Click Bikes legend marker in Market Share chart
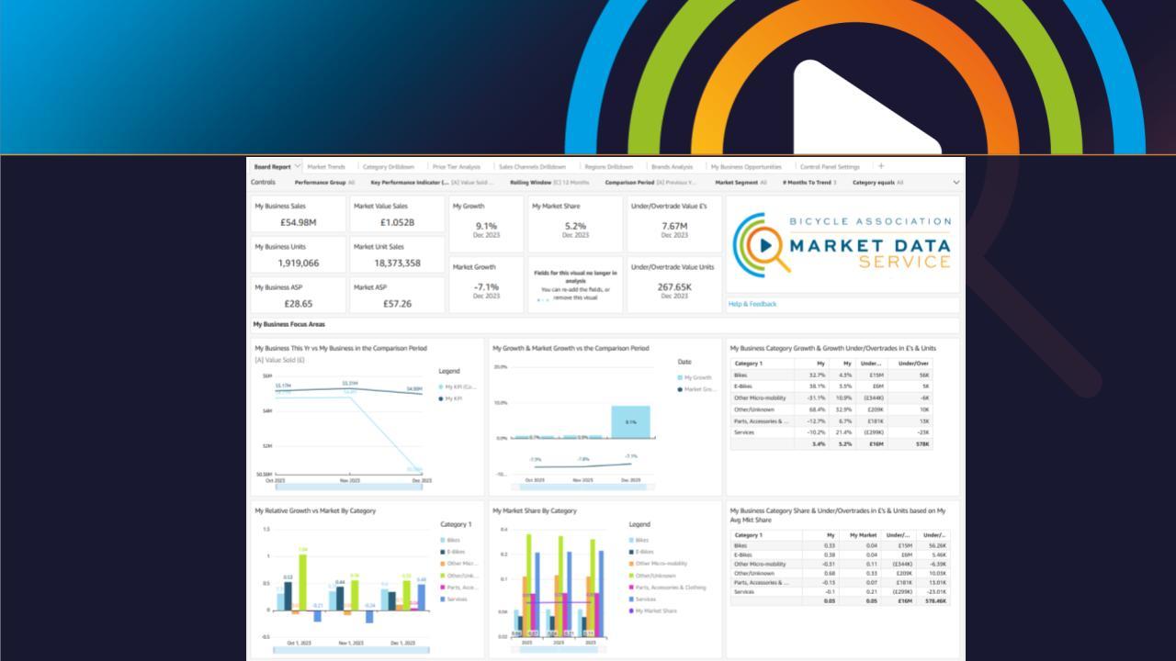The width and height of the screenshot is (1176, 661). point(631,541)
